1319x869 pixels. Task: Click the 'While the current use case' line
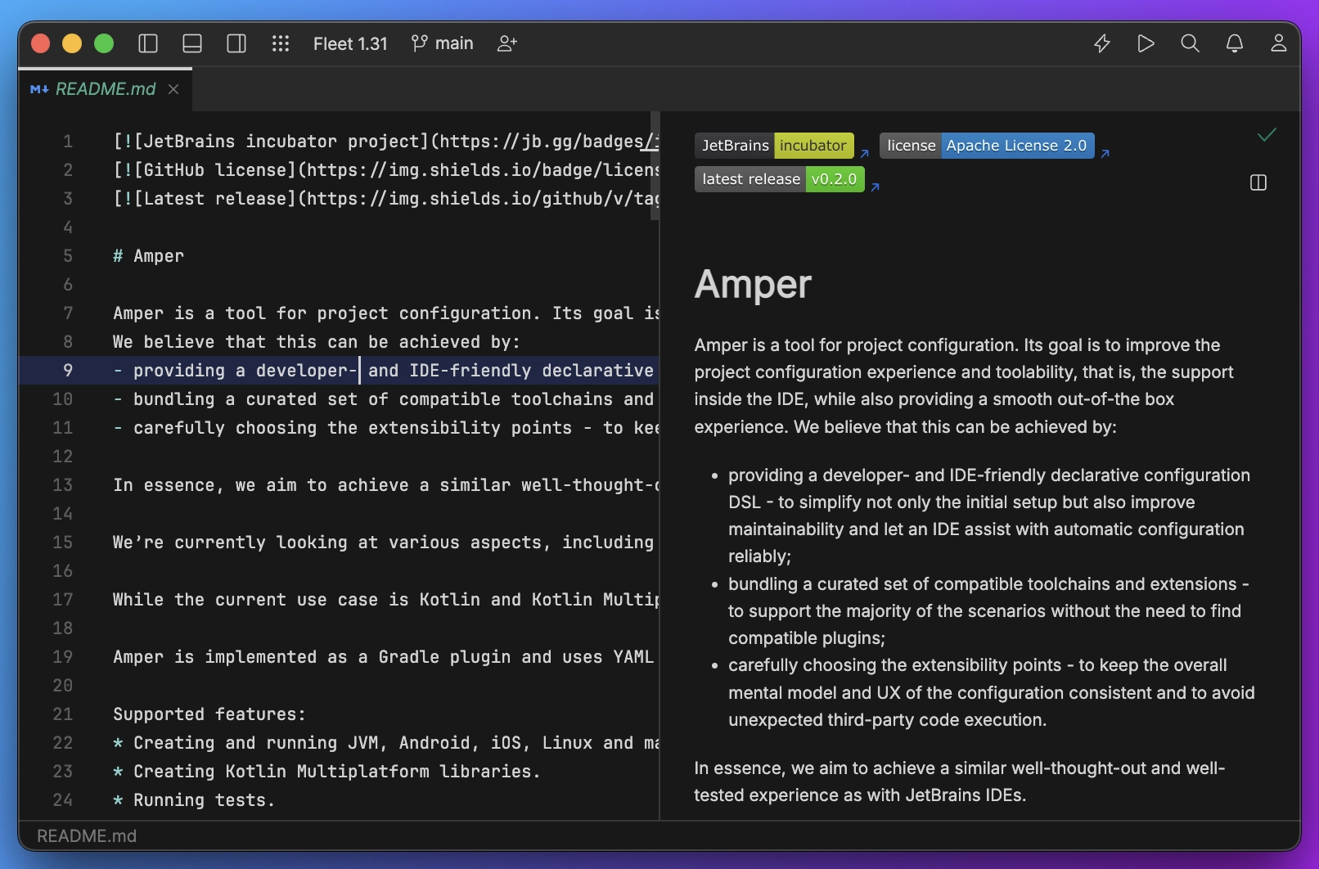(x=385, y=600)
